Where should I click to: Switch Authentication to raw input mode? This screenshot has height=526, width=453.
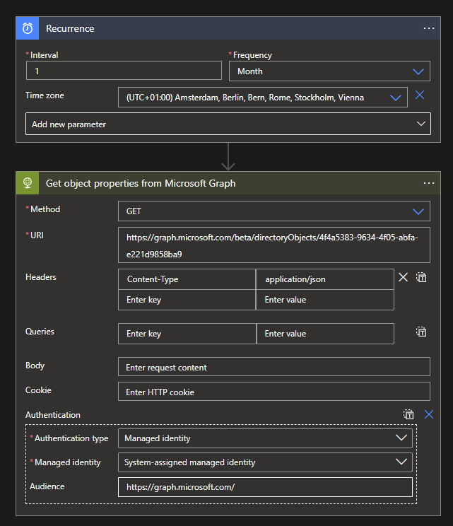(x=408, y=414)
